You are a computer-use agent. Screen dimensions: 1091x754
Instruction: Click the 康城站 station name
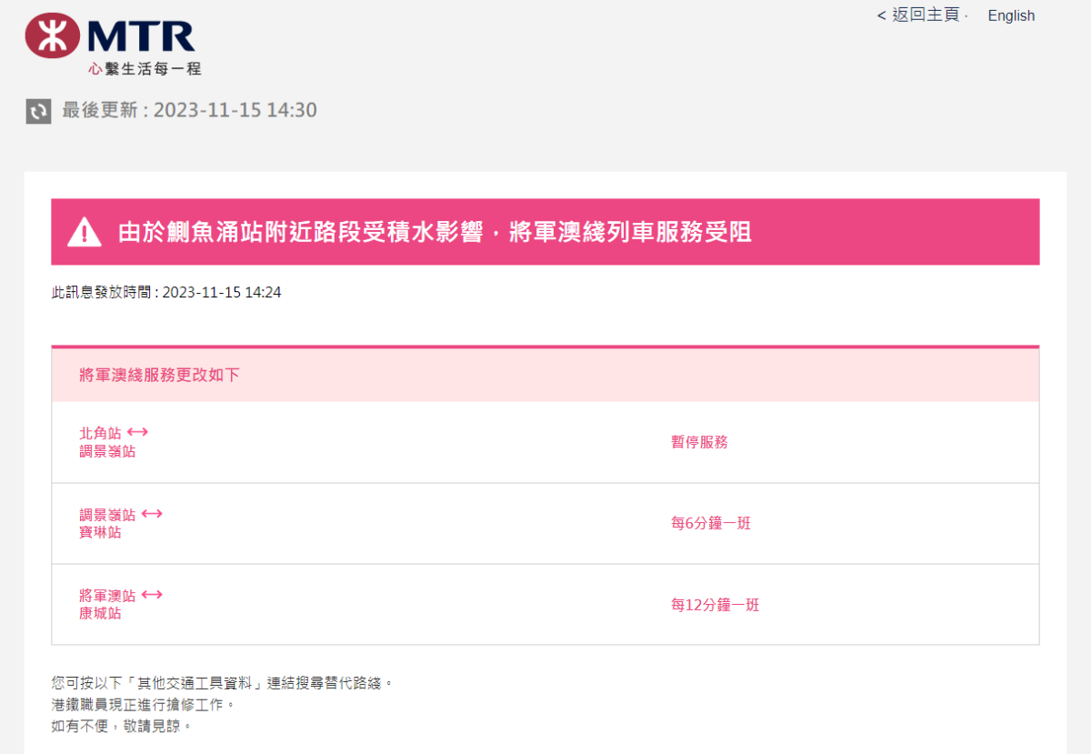[x=100, y=613]
